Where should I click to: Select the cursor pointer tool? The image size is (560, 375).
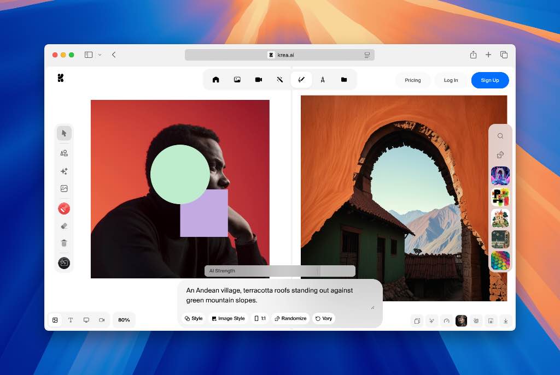point(64,133)
